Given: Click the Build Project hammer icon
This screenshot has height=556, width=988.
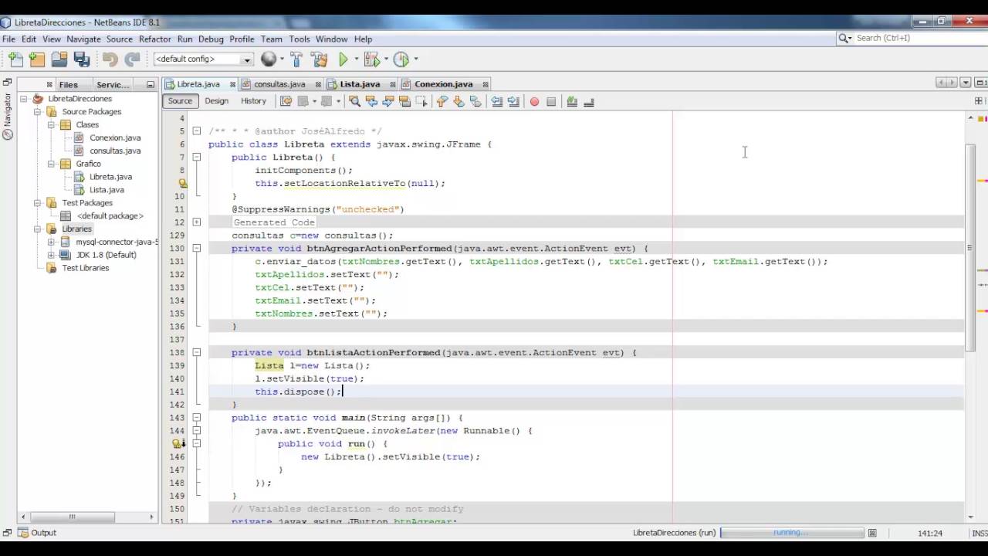Looking at the screenshot, I should 297,59.
